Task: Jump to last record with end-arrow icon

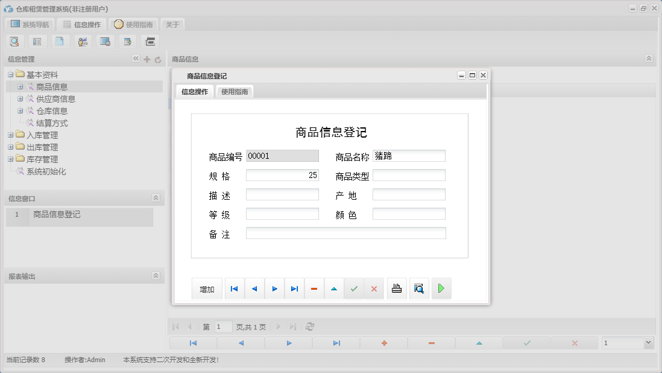Action: point(294,288)
